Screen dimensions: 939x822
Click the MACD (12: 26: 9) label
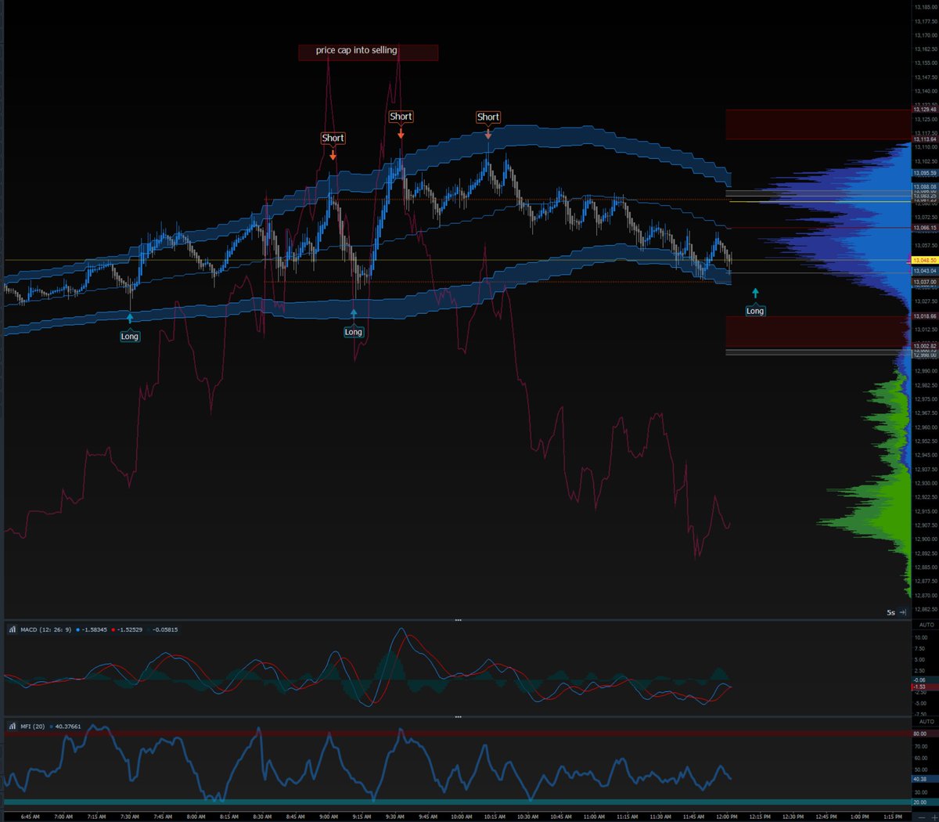pyautogui.click(x=45, y=629)
